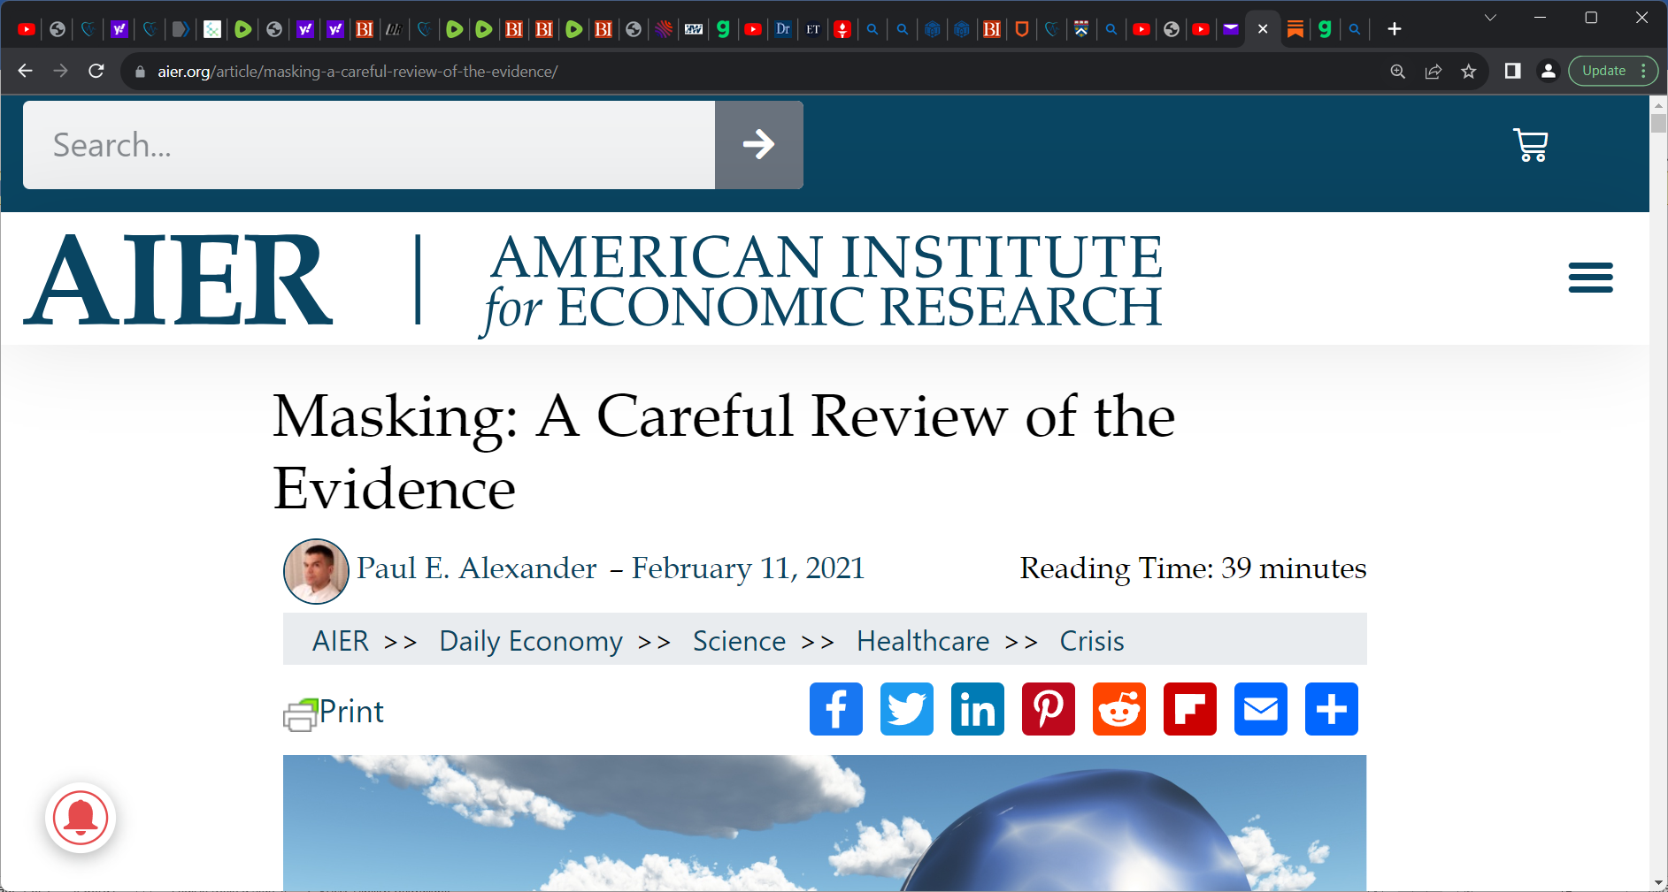Share article on Pinterest
The height and width of the screenshot is (892, 1668).
point(1049,709)
